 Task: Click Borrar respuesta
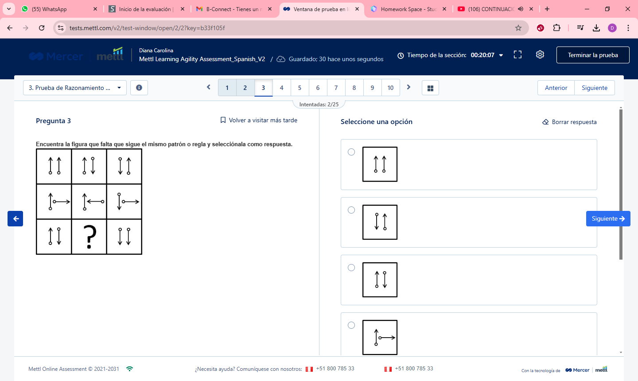[569, 122]
